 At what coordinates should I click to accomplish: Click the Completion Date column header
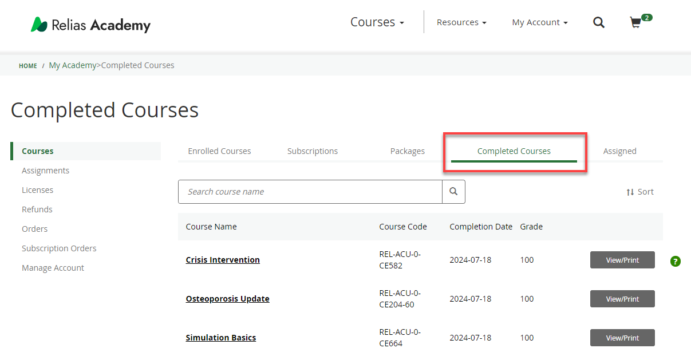click(x=481, y=227)
